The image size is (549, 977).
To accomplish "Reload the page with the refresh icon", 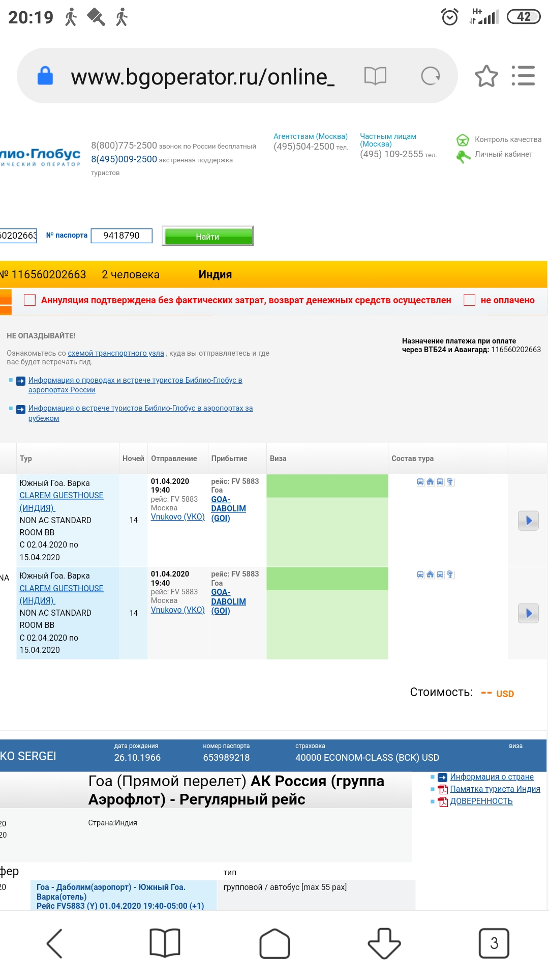I will point(430,76).
